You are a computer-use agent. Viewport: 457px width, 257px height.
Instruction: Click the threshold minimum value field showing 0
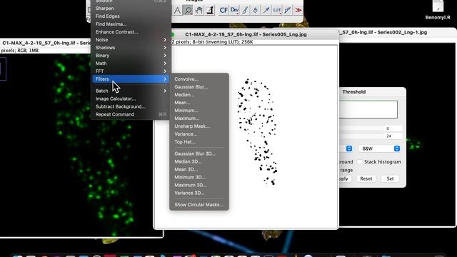pyautogui.click(x=393, y=128)
